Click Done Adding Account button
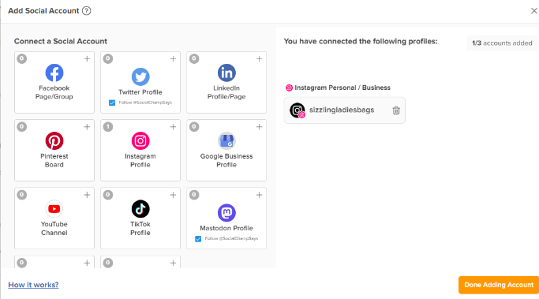 [x=499, y=285]
